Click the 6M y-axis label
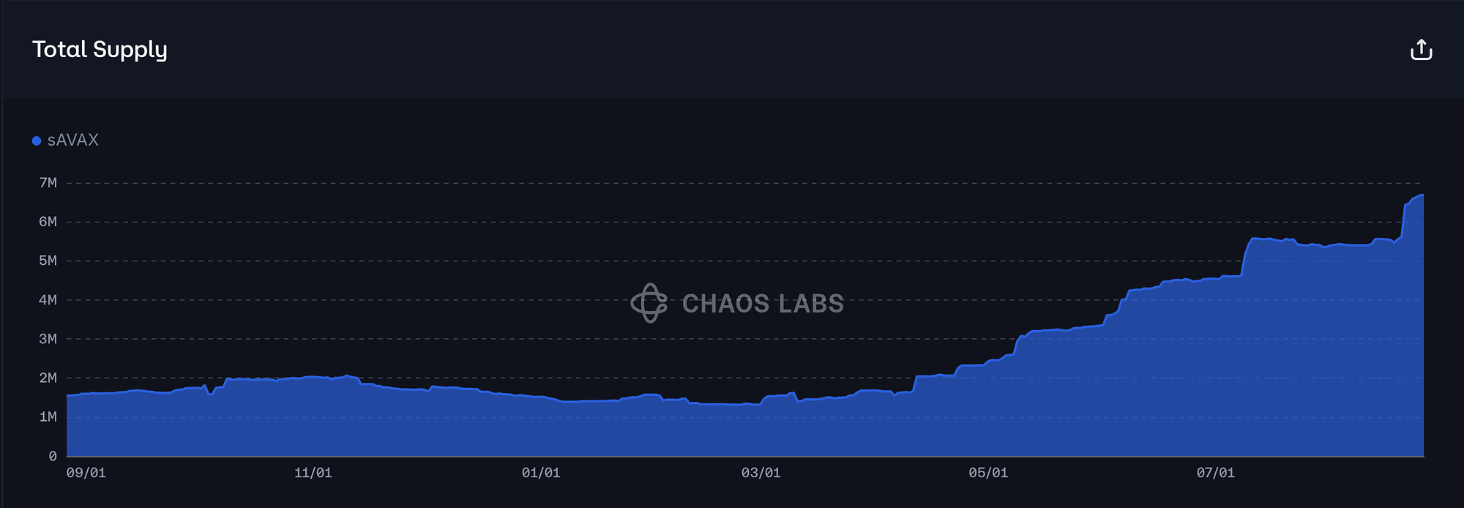1464x508 pixels. pyautogui.click(x=48, y=222)
